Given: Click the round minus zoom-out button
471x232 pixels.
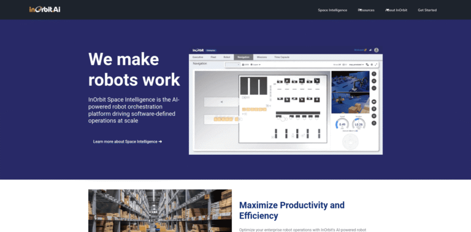Looking at the screenshot, I should pyautogui.click(x=374, y=88).
